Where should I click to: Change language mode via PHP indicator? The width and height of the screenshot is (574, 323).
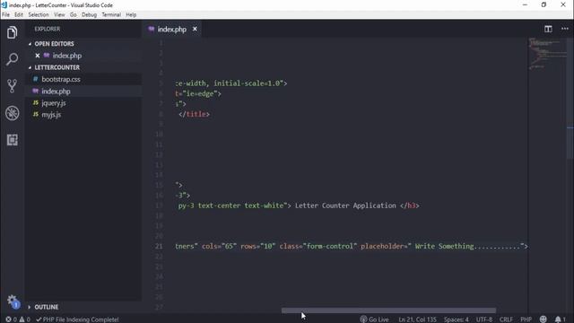(526, 319)
